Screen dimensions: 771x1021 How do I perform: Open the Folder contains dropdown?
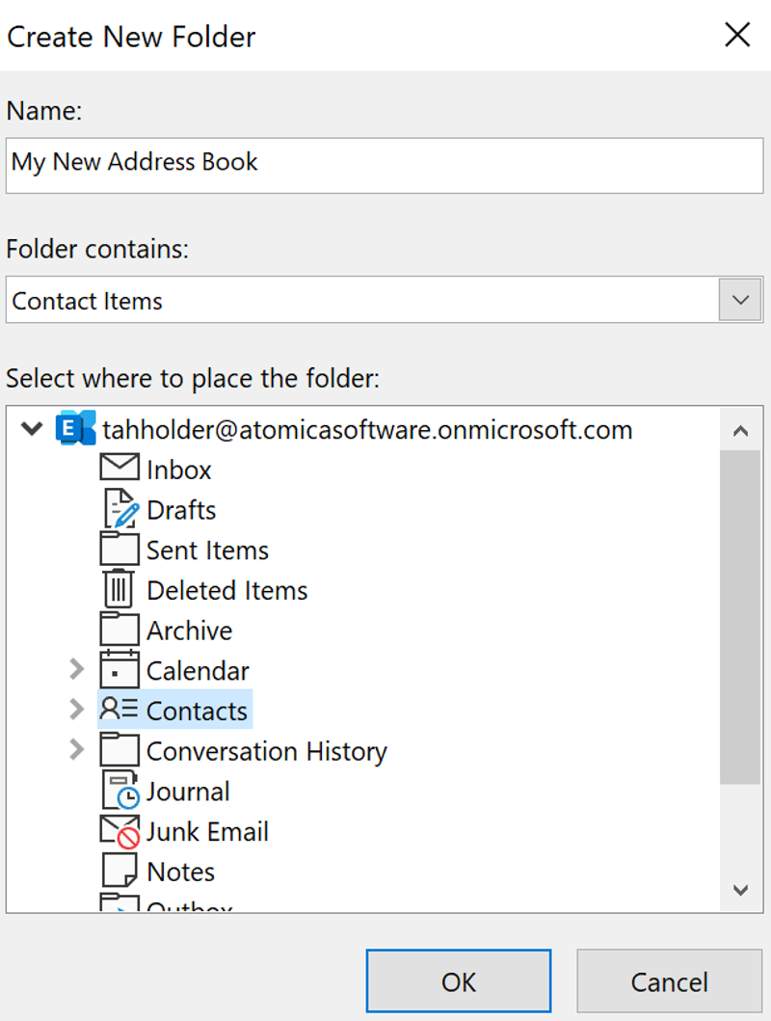point(738,299)
